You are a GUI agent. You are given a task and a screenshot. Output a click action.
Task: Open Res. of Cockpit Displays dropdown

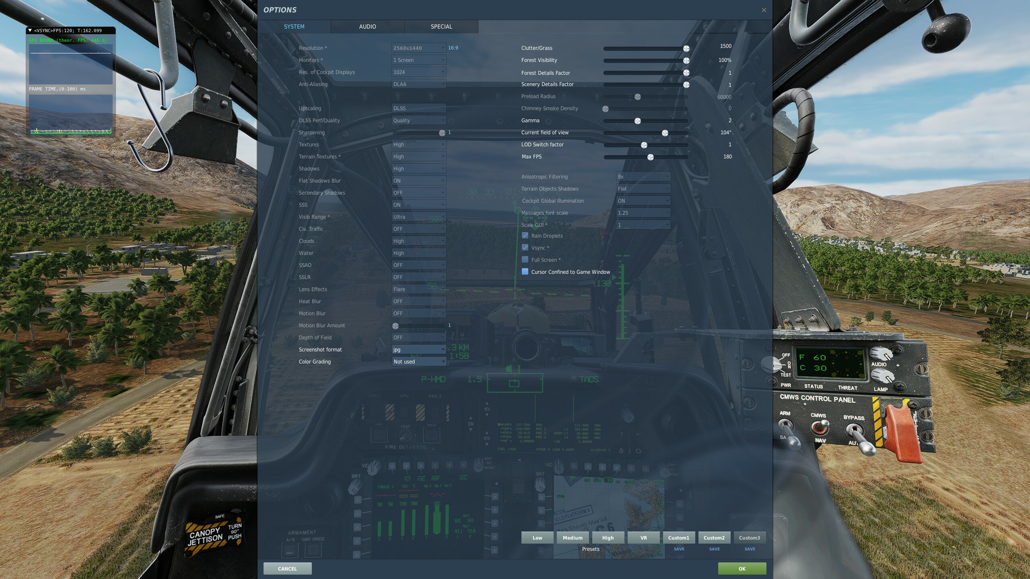[x=419, y=72]
